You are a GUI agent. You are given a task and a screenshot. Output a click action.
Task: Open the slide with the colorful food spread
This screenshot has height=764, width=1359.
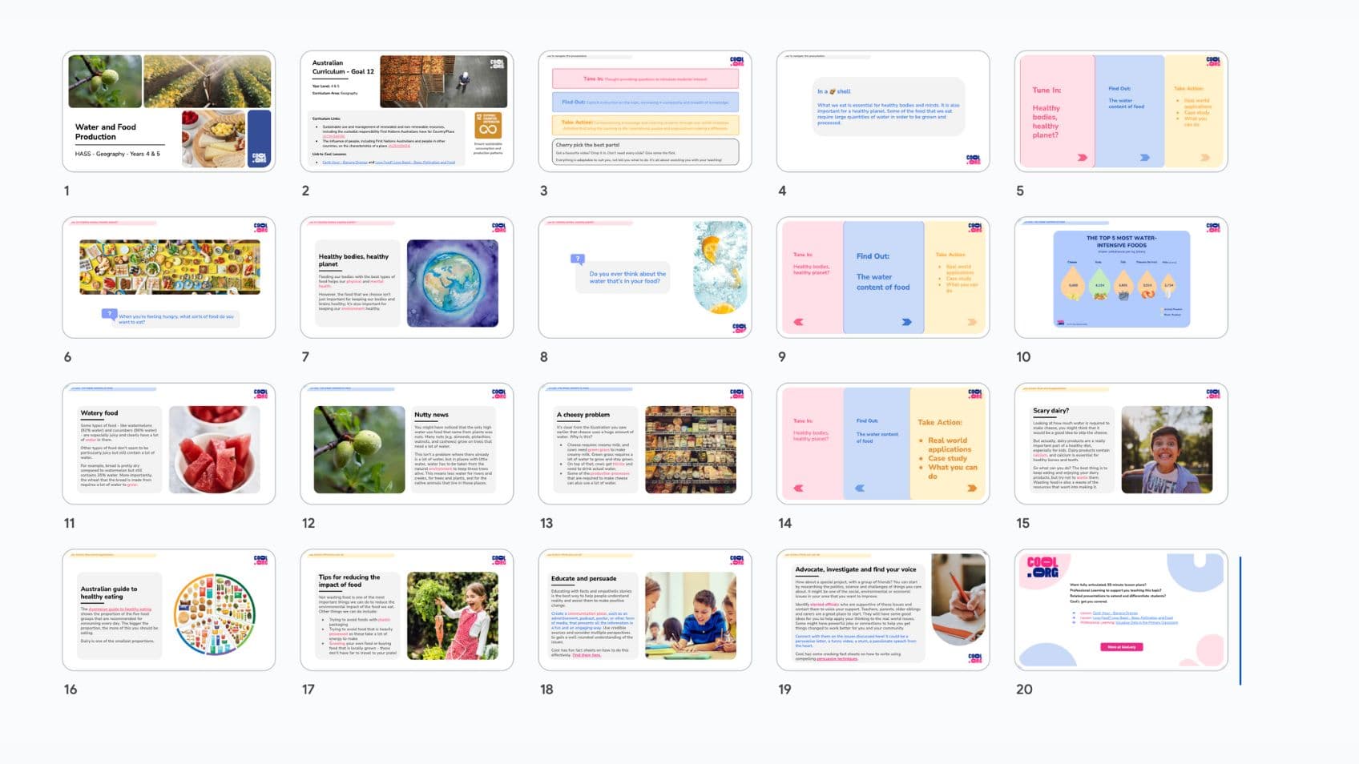point(168,277)
